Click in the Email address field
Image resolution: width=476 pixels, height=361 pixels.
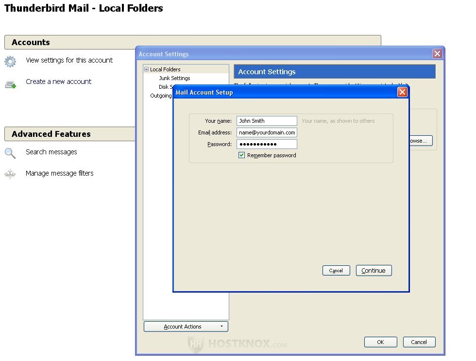[267, 132]
